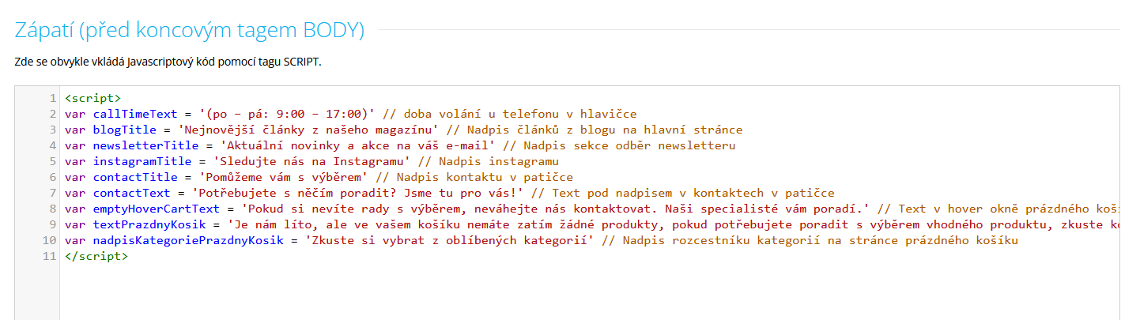Click the emptyHoverCartText variable name
Viewport: 1140px width, 320px height.
tap(156, 209)
